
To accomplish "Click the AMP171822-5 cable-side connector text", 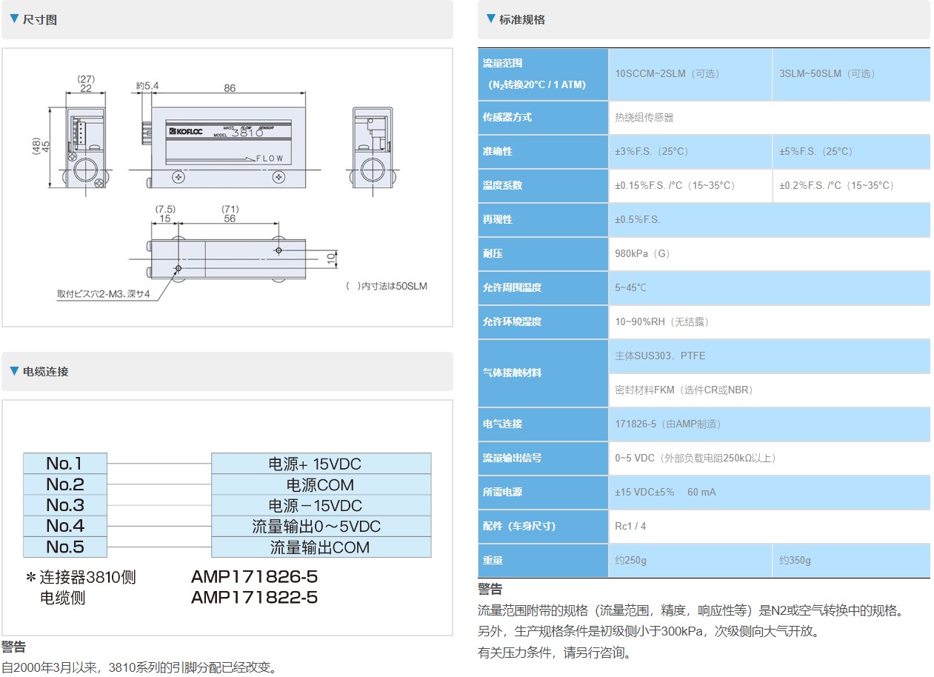I will 254,598.
